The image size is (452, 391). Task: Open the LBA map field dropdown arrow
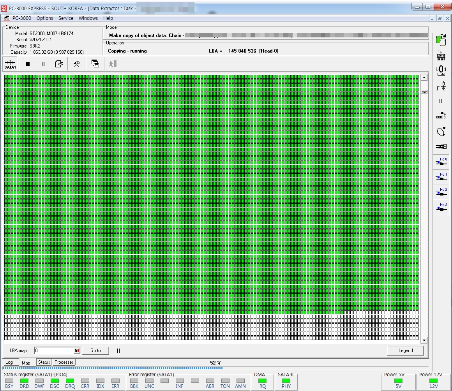click(x=77, y=350)
